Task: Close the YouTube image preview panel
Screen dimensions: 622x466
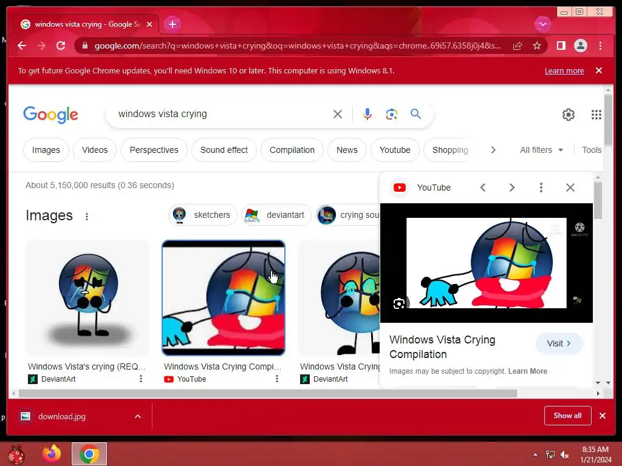Action: coord(570,187)
